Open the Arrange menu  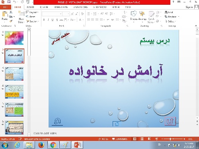142,17
